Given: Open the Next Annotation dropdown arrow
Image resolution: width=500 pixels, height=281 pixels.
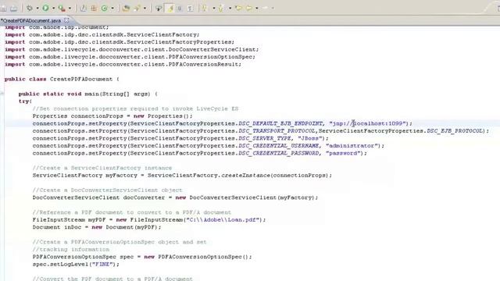Looking at the screenshot, I should 213,9.
